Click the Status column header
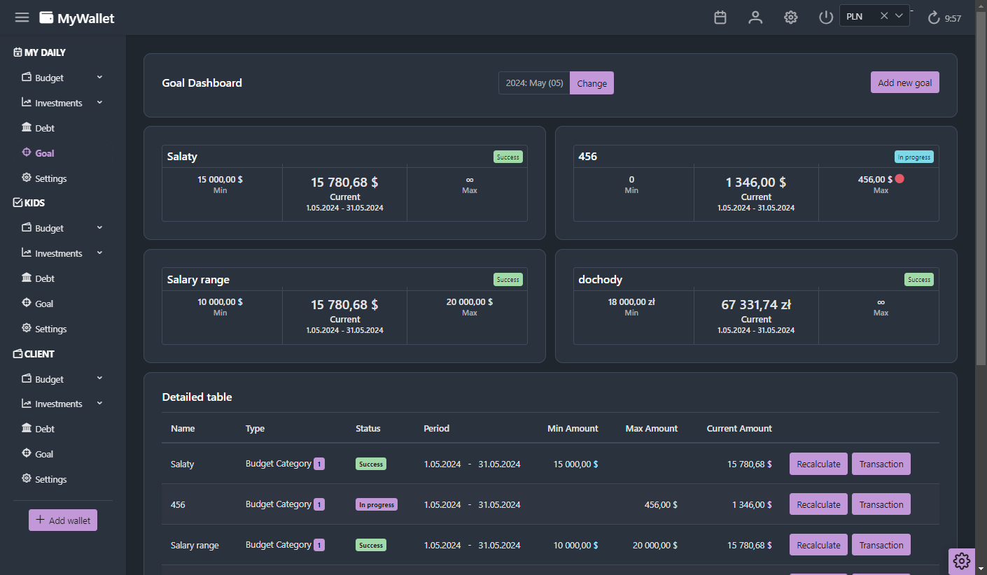Image resolution: width=987 pixels, height=575 pixels. [368, 428]
